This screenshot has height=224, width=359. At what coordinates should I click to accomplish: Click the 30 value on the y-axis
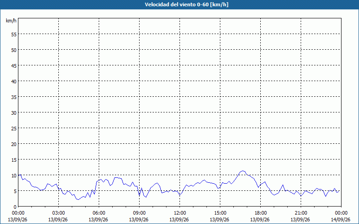click(x=14, y=113)
